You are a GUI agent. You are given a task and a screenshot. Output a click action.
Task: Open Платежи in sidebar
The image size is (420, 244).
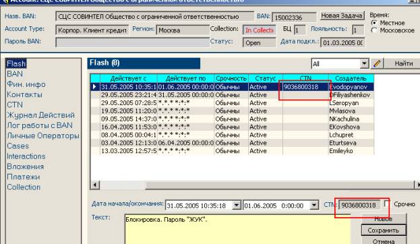[x=24, y=177]
